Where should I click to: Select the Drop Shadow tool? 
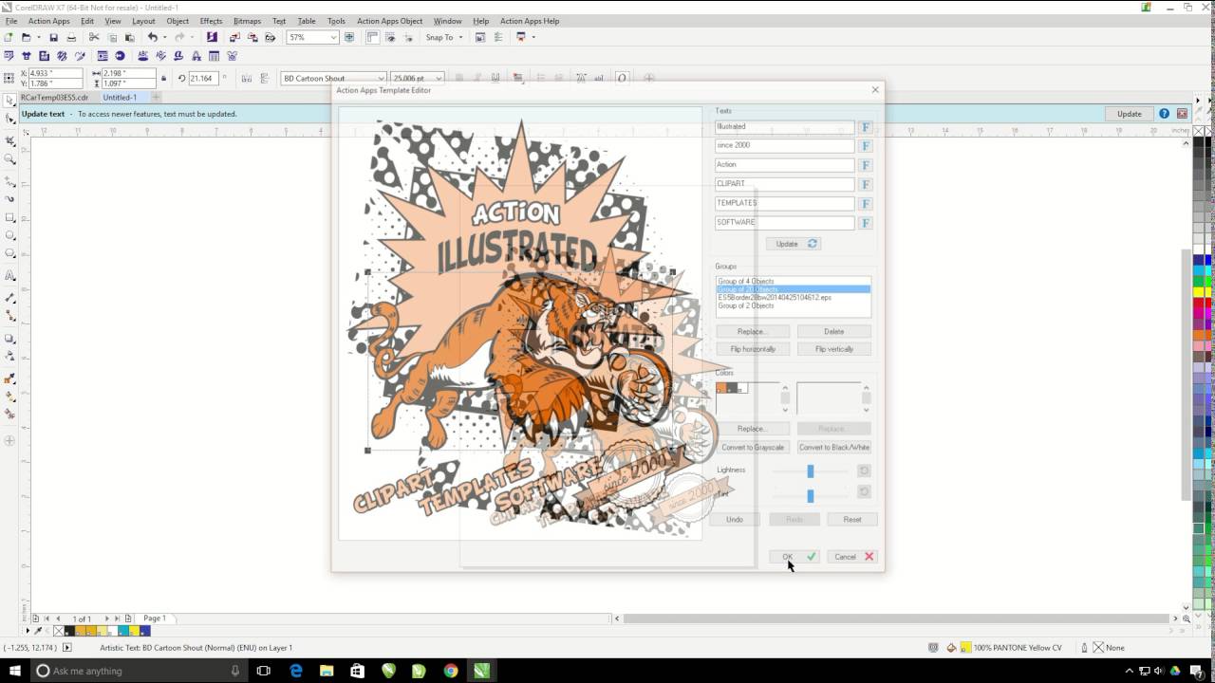click(x=10, y=339)
